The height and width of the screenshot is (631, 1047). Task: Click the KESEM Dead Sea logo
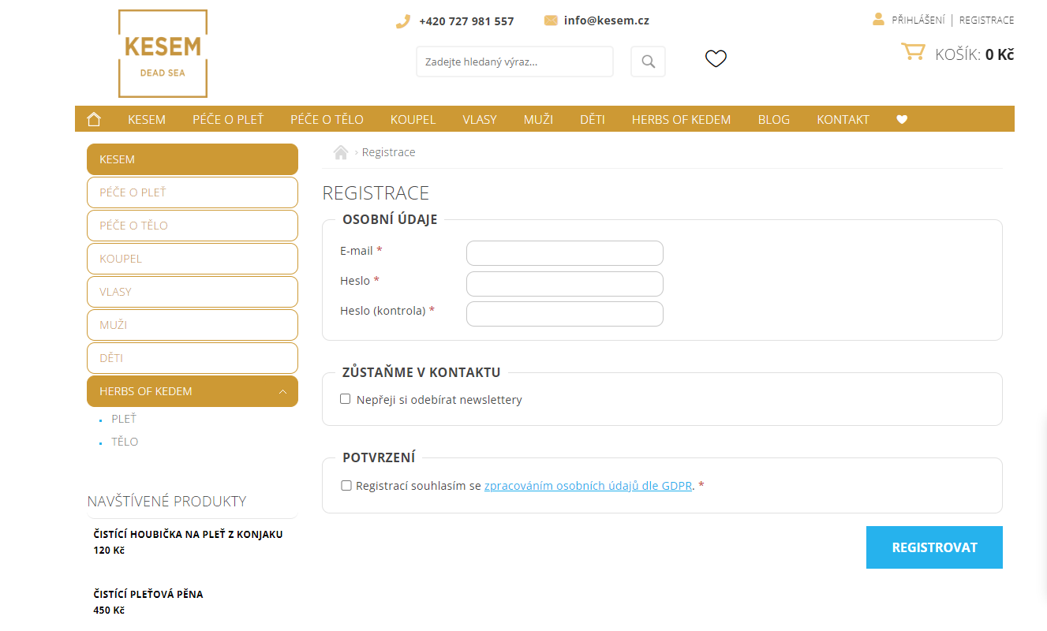[x=163, y=54]
